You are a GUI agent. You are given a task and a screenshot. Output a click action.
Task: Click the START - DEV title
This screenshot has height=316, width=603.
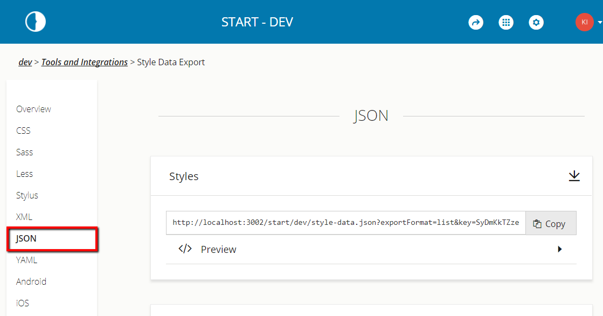[257, 22]
